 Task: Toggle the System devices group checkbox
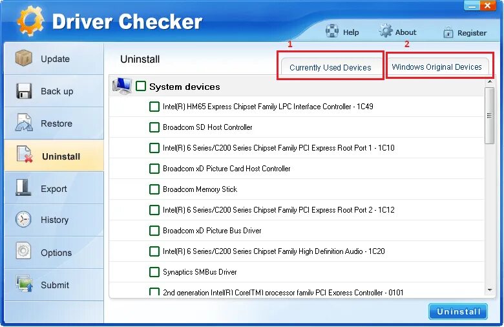pyautogui.click(x=141, y=86)
